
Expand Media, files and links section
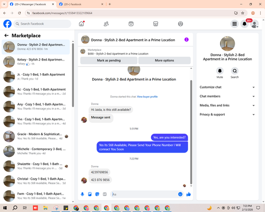(227, 105)
